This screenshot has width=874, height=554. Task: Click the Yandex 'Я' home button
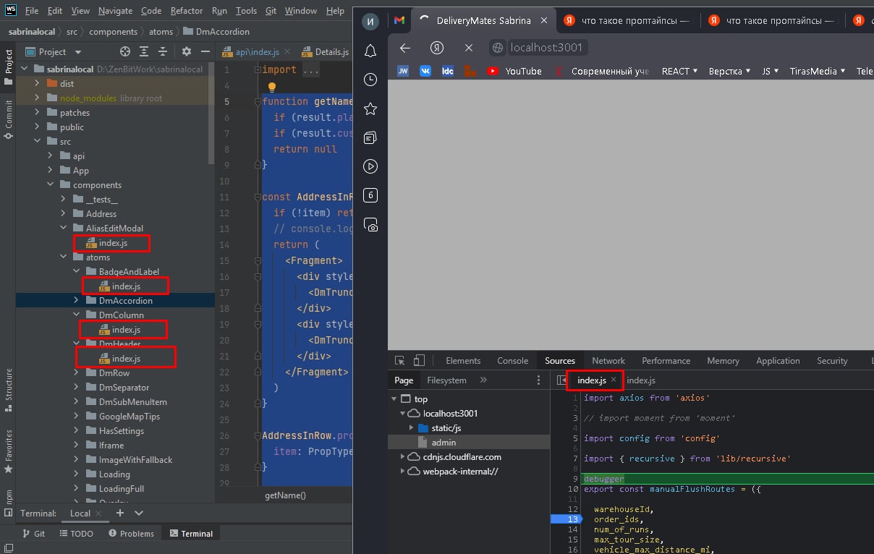(x=437, y=48)
